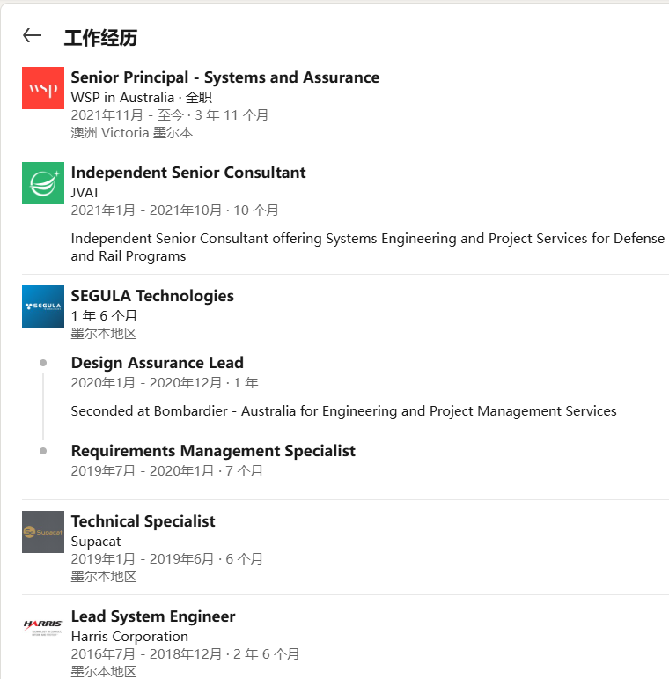Click the Requirements Management Specialist timeline dot
This screenshot has height=679, width=669.
pos(43,451)
